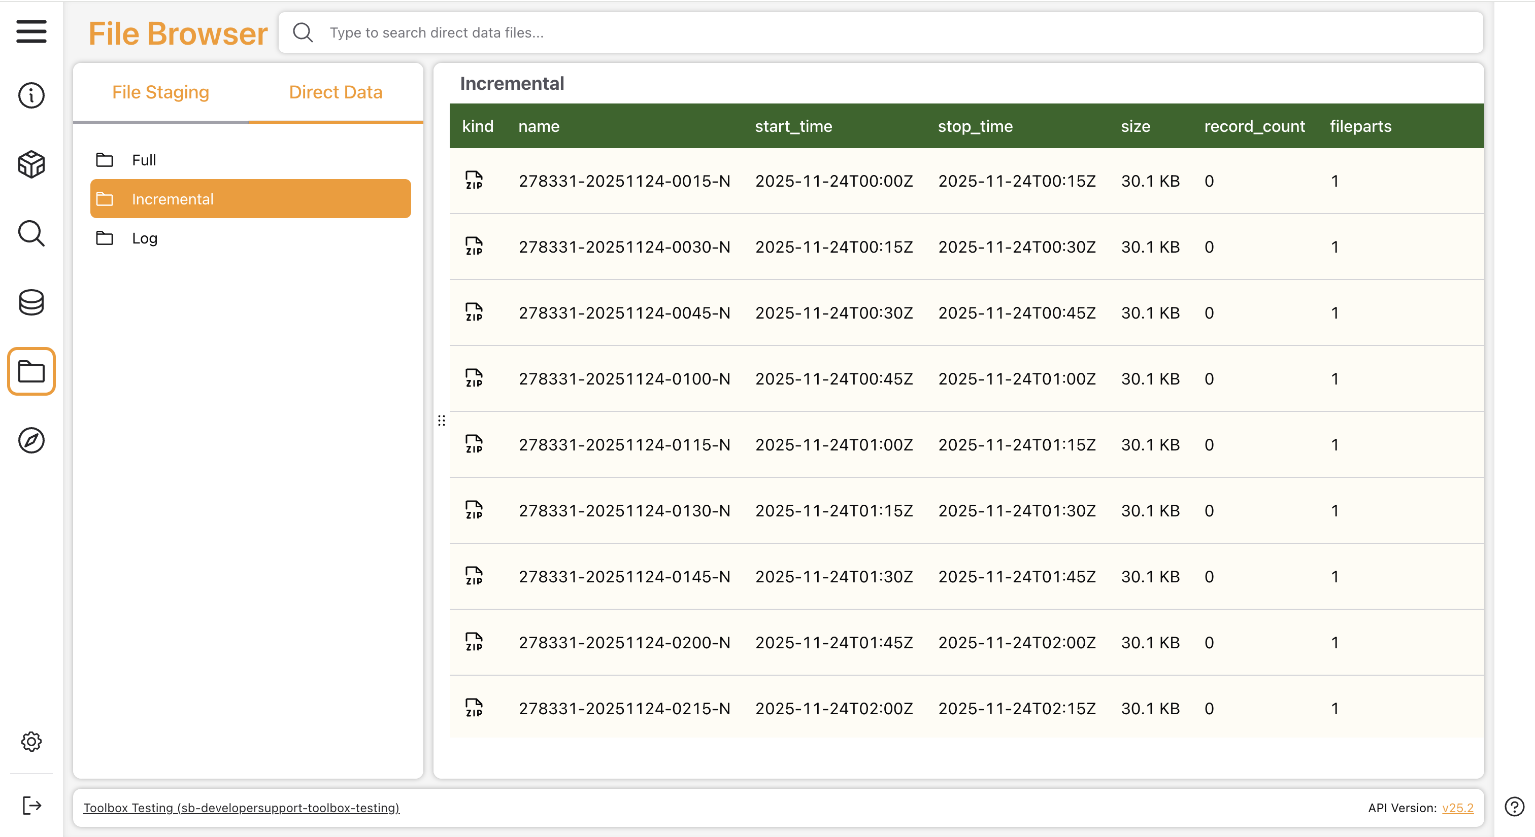This screenshot has height=837, width=1535.
Task: Click the magnifier sidebar icon
Action: pos(31,233)
